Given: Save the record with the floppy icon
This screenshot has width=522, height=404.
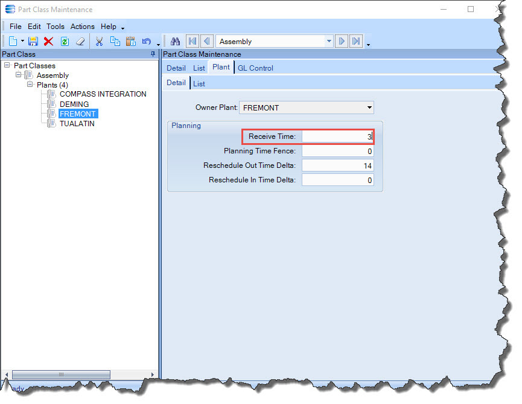Looking at the screenshot, I should pos(33,41).
